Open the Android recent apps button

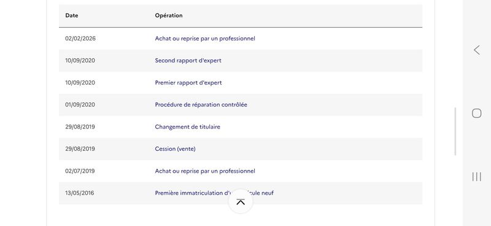[477, 176]
